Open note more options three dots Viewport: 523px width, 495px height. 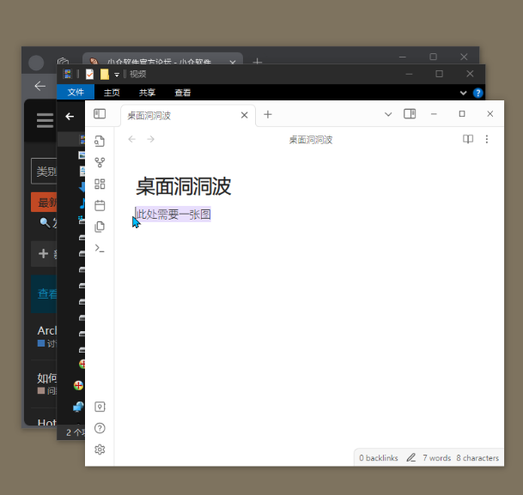[487, 139]
